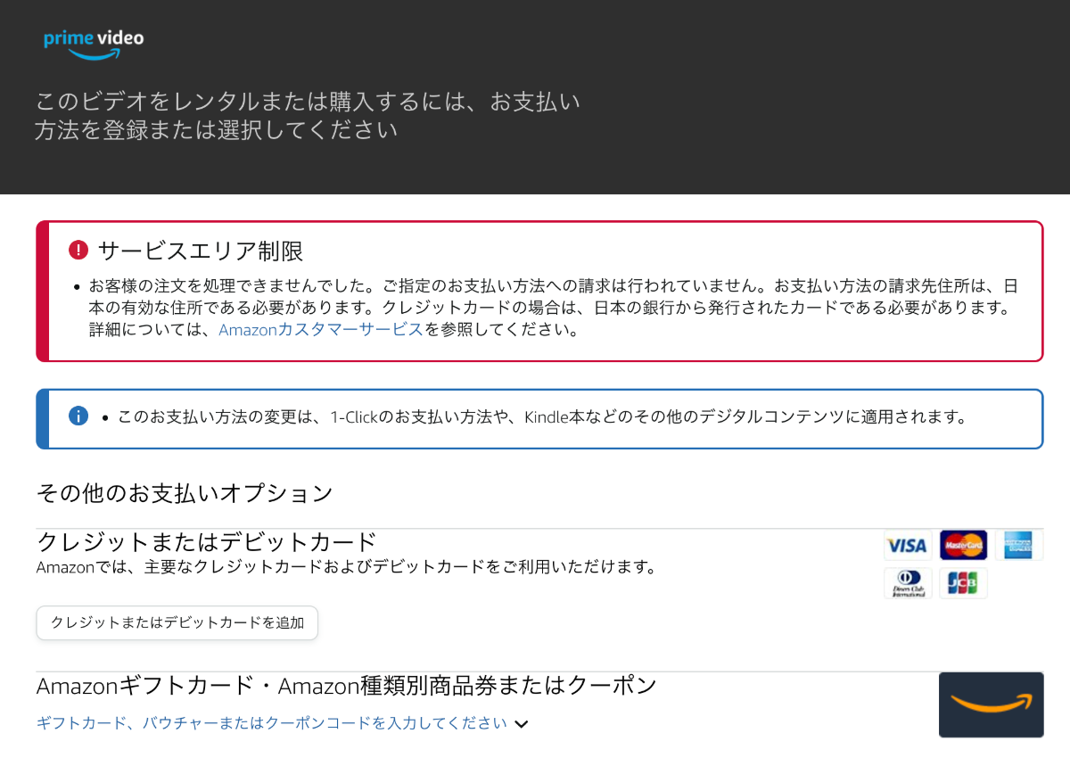The image size is (1070, 766).
Task: Click the JCB card logo
Action: tap(963, 583)
